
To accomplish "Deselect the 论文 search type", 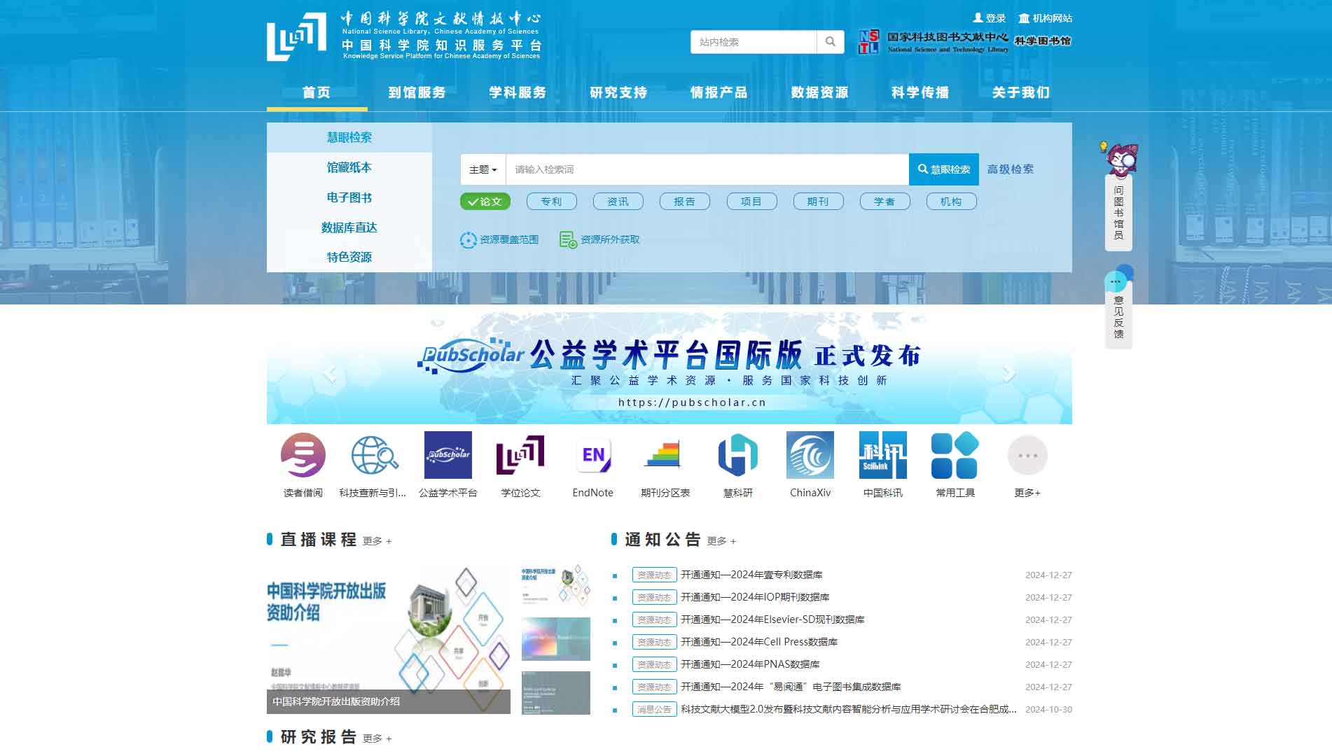I will (x=485, y=202).
